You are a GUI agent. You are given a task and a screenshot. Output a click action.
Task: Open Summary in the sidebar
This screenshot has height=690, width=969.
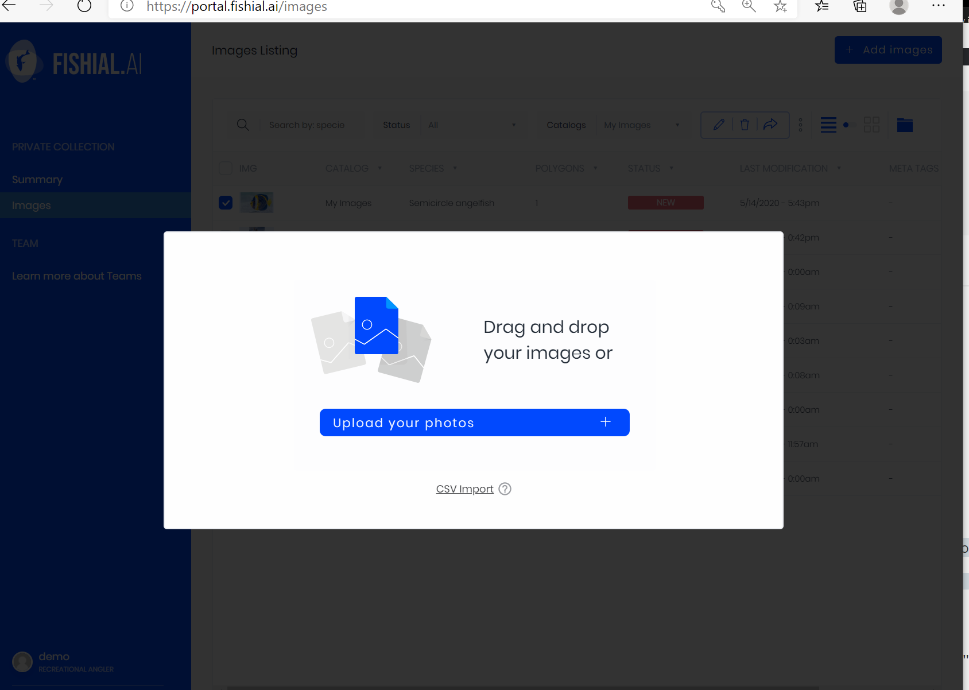point(37,180)
